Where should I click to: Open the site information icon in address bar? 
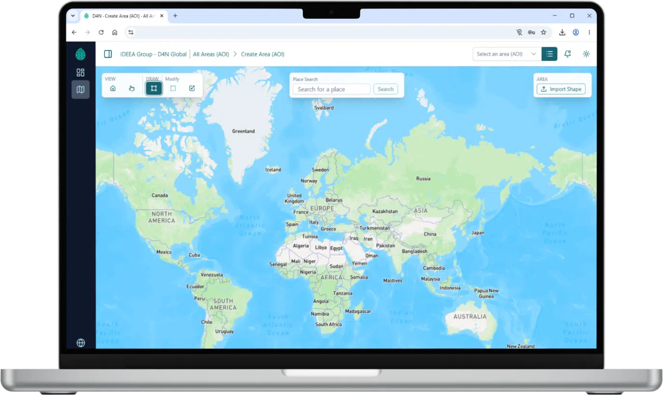(x=131, y=32)
